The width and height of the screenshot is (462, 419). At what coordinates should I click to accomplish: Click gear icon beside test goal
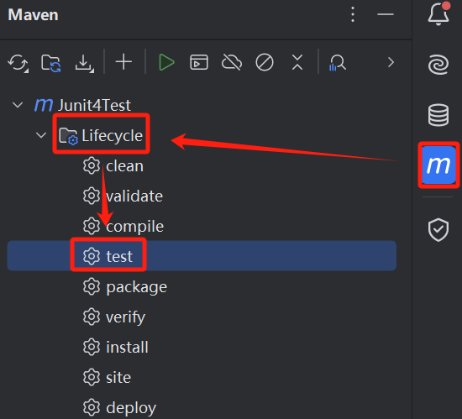point(92,256)
